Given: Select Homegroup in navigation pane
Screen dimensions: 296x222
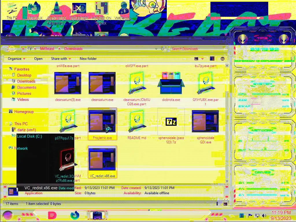Looking at the screenshot, I should (x=24, y=112).
